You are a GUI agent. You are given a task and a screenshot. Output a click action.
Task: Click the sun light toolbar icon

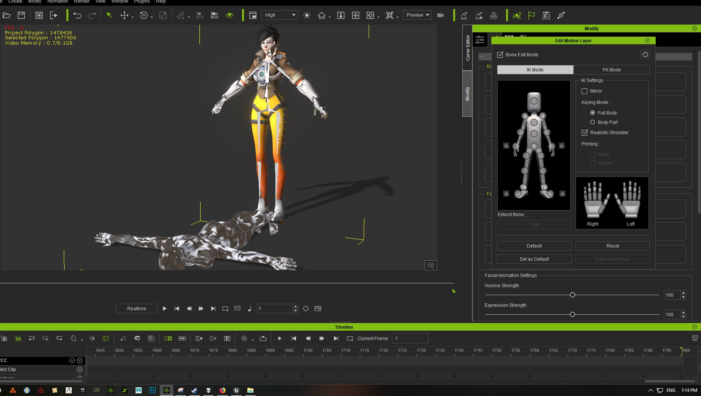pos(307,15)
